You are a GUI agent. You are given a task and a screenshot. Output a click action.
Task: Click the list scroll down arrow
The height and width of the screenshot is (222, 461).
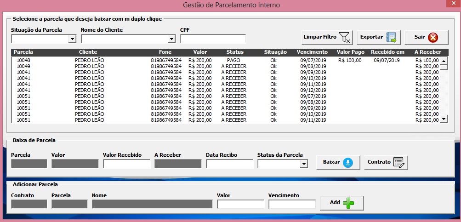click(x=444, y=119)
